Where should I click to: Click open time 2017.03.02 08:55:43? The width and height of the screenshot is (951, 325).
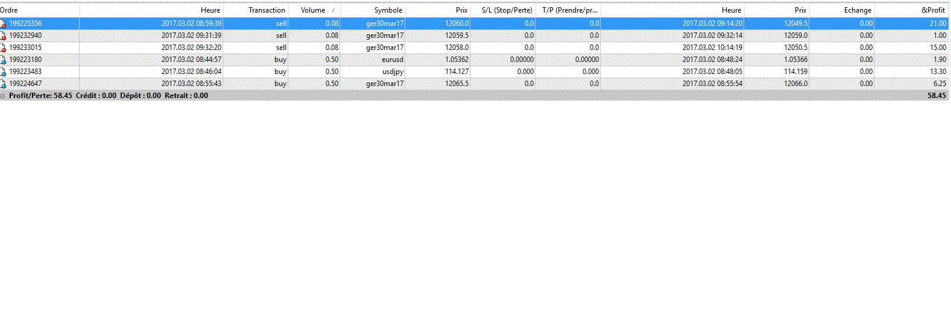point(191,84)
